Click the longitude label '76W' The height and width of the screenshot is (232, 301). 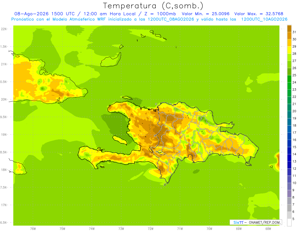(33, 229)
